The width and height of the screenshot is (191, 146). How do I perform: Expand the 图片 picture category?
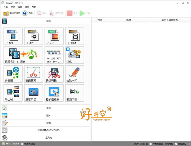click(x=46, y=116)
